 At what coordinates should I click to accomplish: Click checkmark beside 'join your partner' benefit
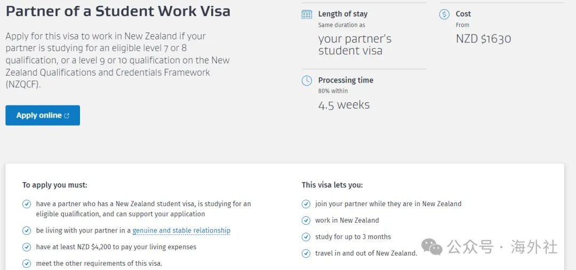pyautogui.click(x=306, y=204)
